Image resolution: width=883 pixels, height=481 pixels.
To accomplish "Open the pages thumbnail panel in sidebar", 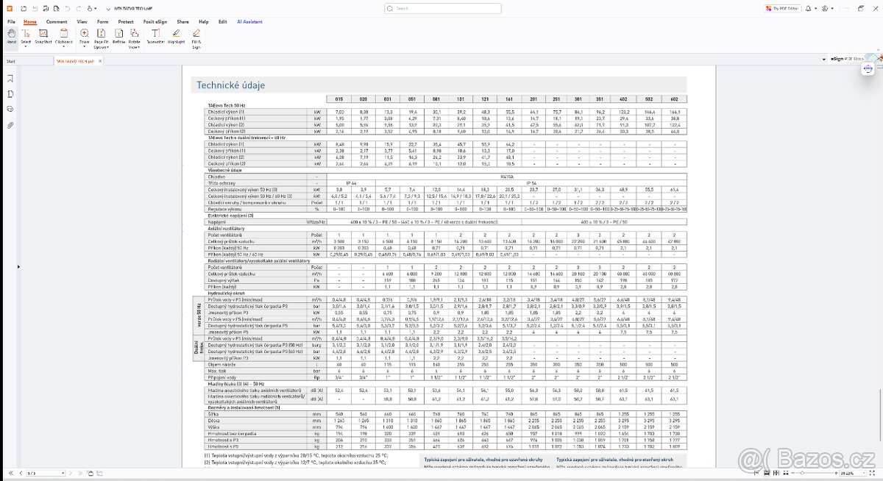I will point(10,94).
